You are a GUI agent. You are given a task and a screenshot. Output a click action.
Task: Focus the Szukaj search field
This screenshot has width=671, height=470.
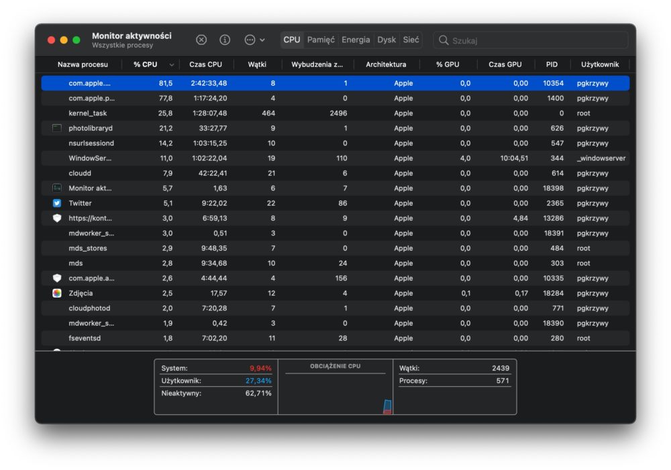click(x=531, y=40)
